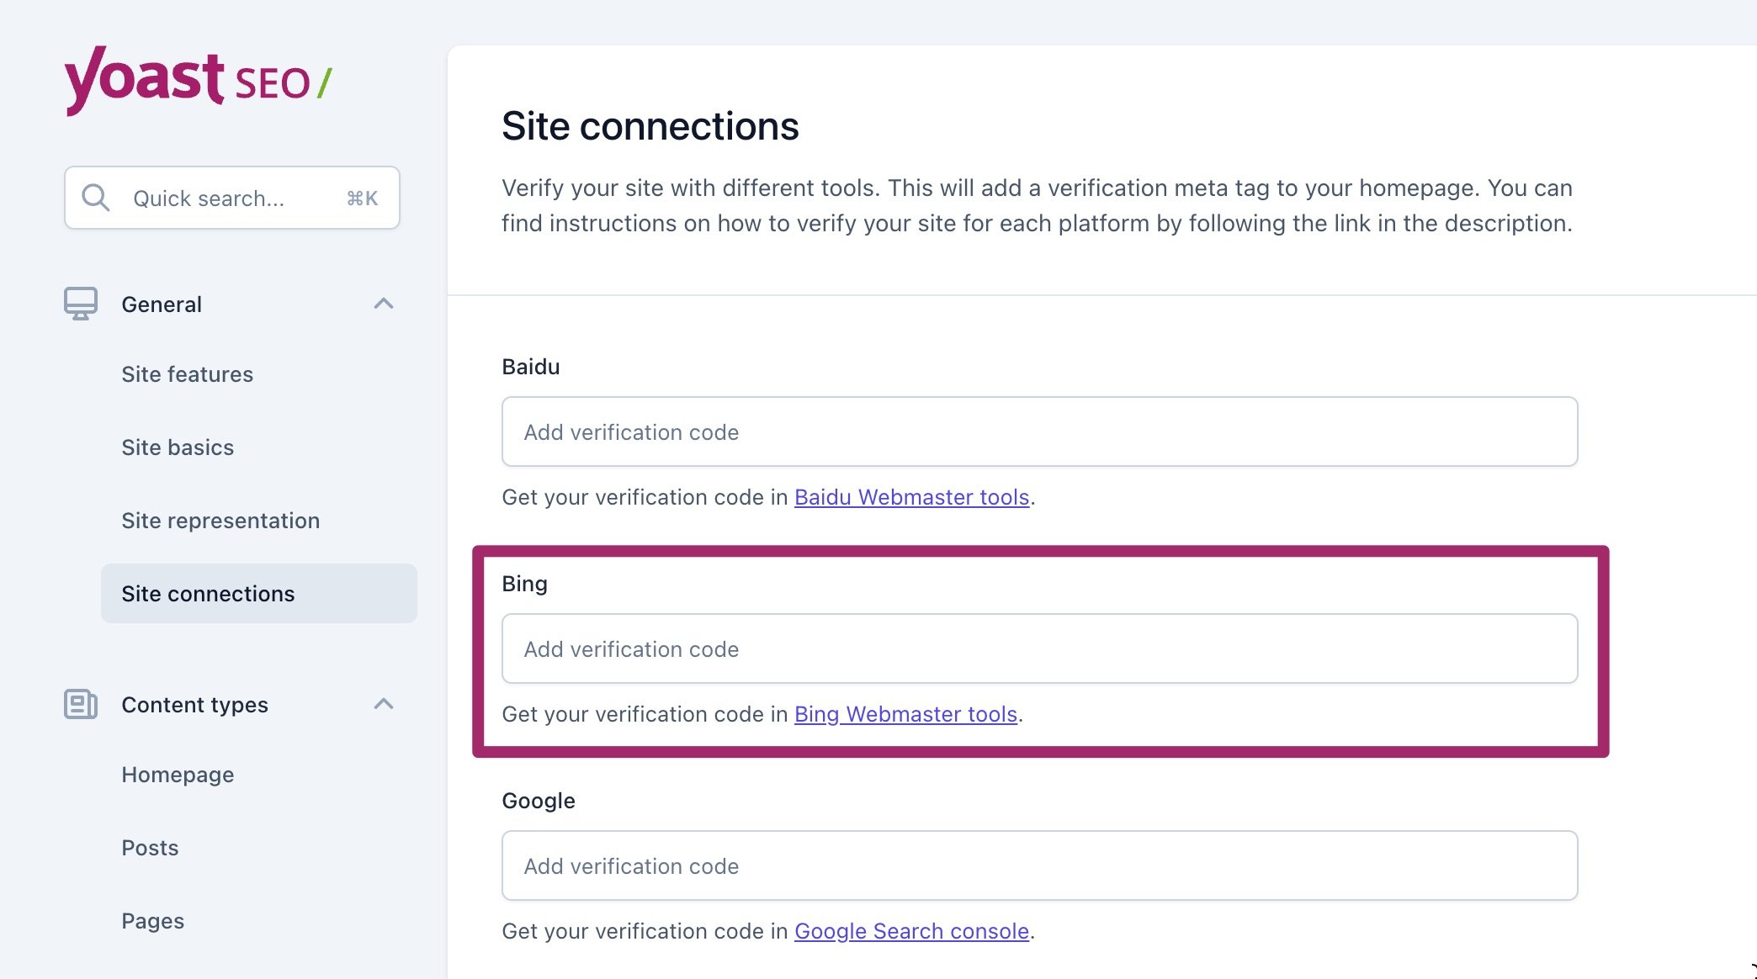
Task: Open Baidu Webmaster tools link
Action: (x=910, y=495)
